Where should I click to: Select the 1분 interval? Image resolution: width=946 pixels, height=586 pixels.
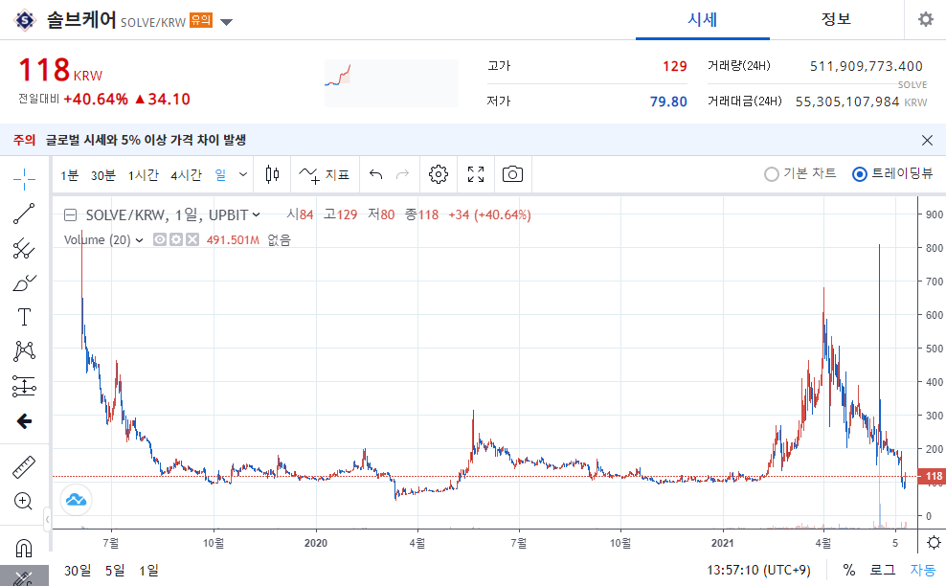[69, 175]
